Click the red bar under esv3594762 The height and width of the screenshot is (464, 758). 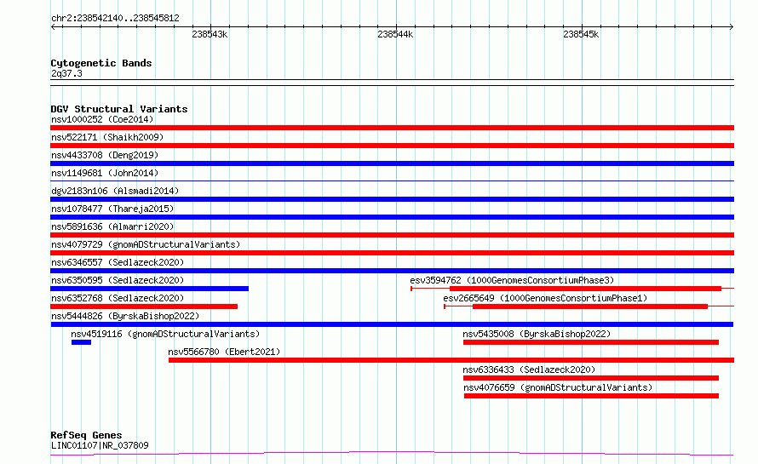[x=585, y=289]
